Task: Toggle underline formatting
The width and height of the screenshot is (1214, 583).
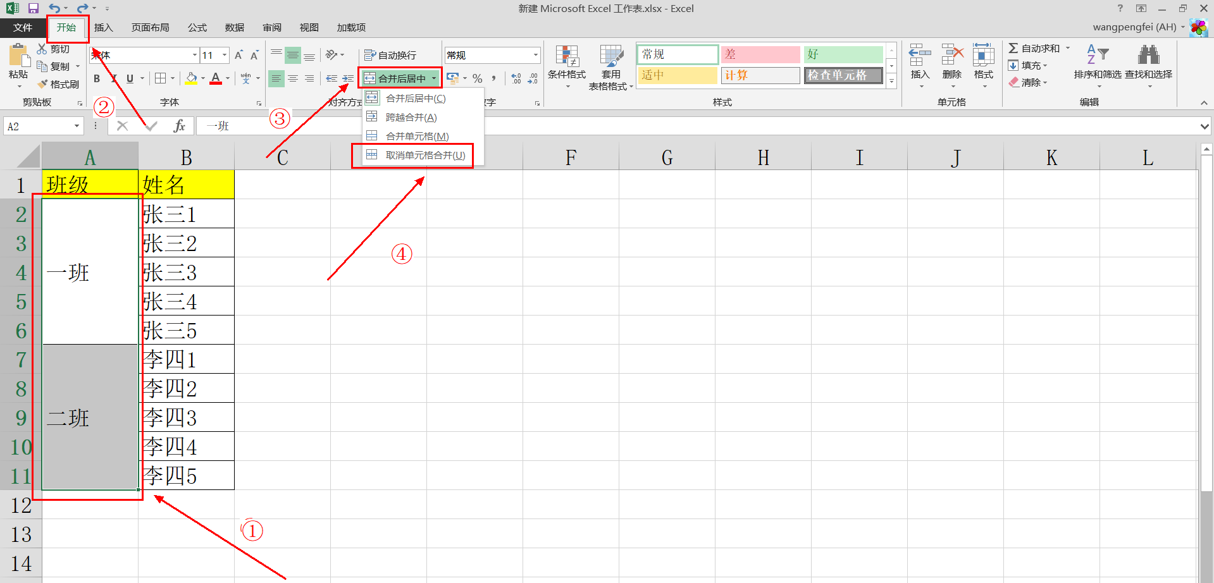Action: (130, 78)
